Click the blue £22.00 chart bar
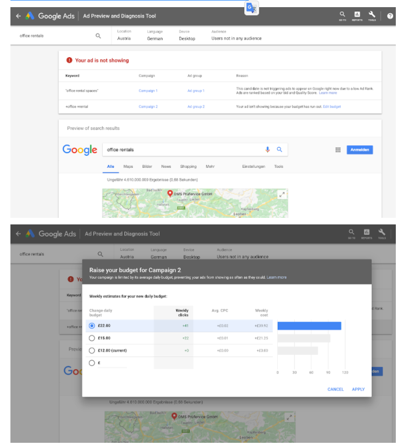 click(x=309, y=326)
